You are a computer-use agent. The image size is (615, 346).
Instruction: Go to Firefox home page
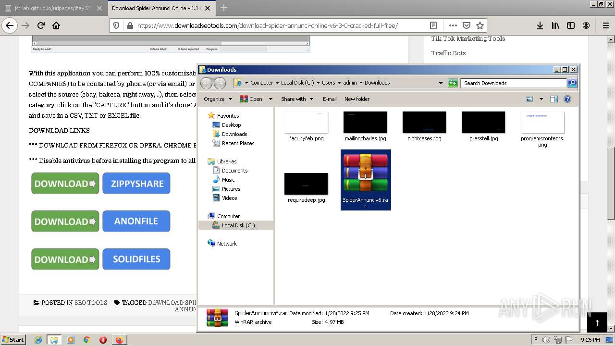point(56,25)
